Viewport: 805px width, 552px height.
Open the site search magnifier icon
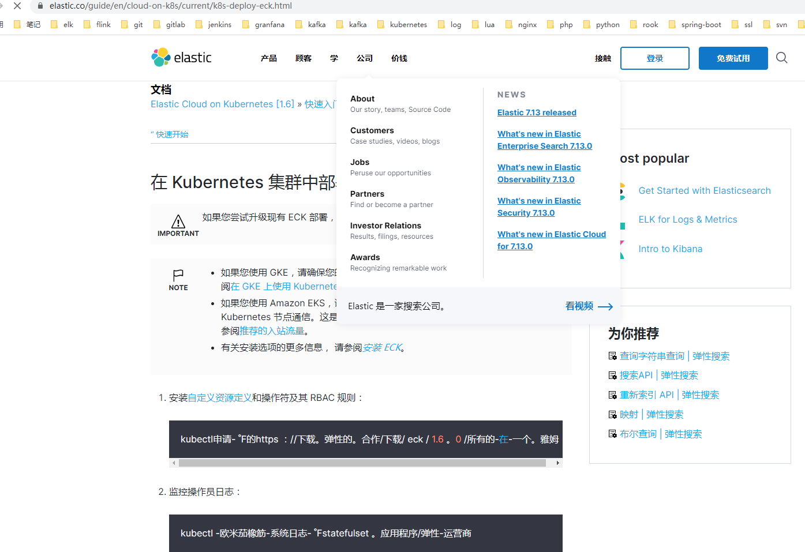tap(782, 58)
